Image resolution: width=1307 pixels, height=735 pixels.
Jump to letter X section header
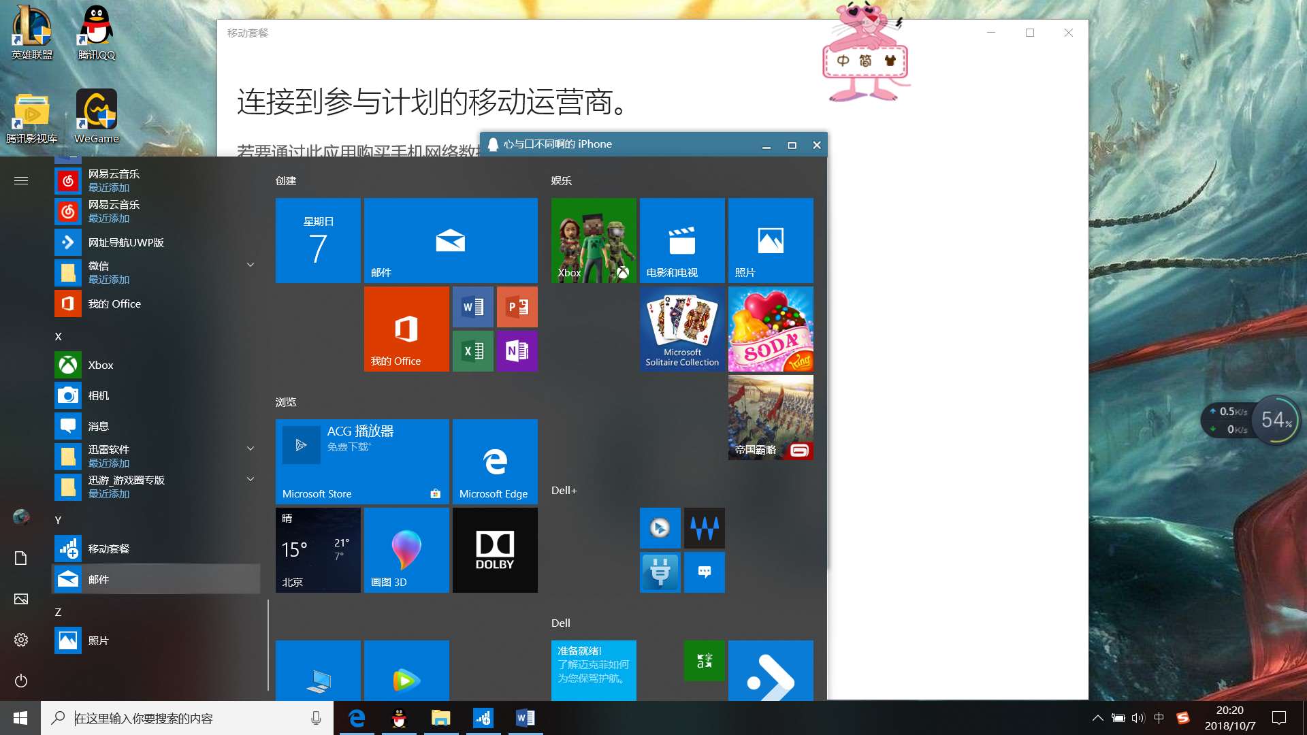coord(59,336)
